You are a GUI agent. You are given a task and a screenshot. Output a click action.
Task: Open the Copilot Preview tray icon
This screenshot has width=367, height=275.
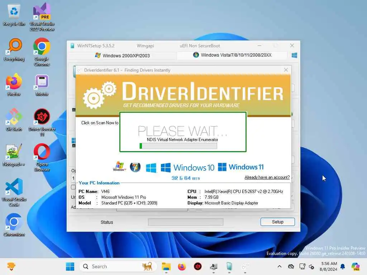(356, 266)
